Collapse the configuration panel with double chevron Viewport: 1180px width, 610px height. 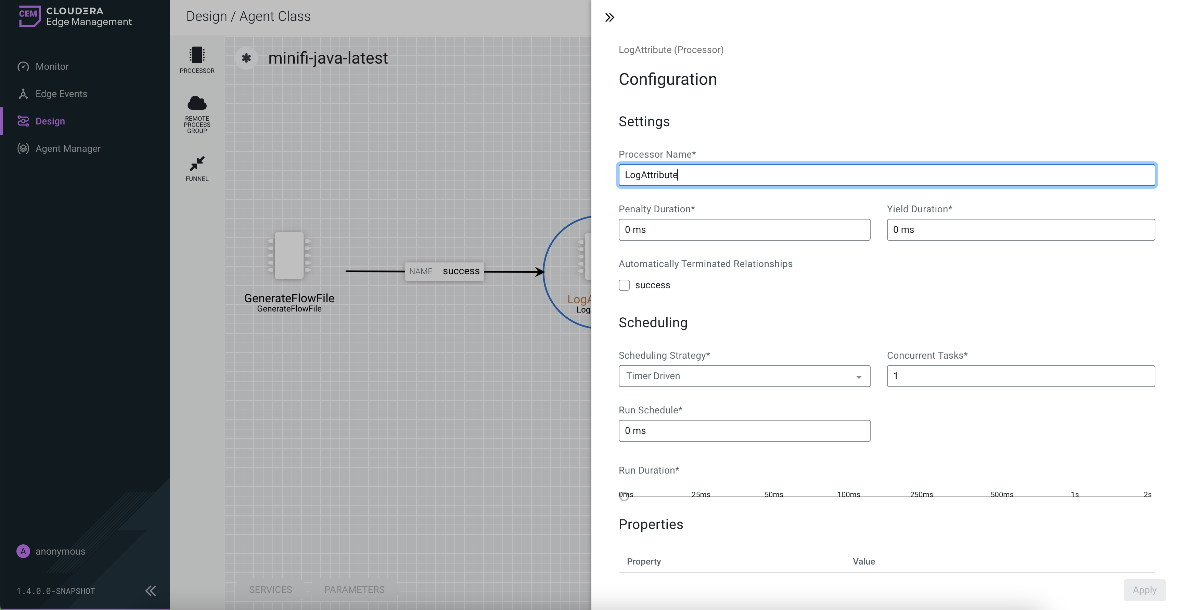(609, 18)
